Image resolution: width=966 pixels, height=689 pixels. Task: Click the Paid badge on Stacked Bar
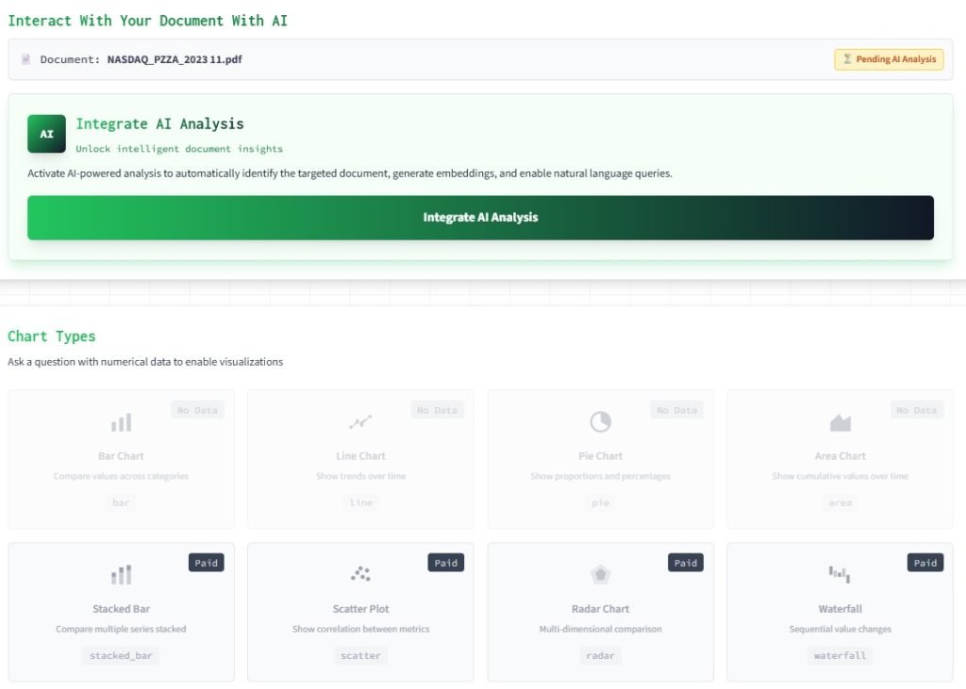(x=207, y=563)
